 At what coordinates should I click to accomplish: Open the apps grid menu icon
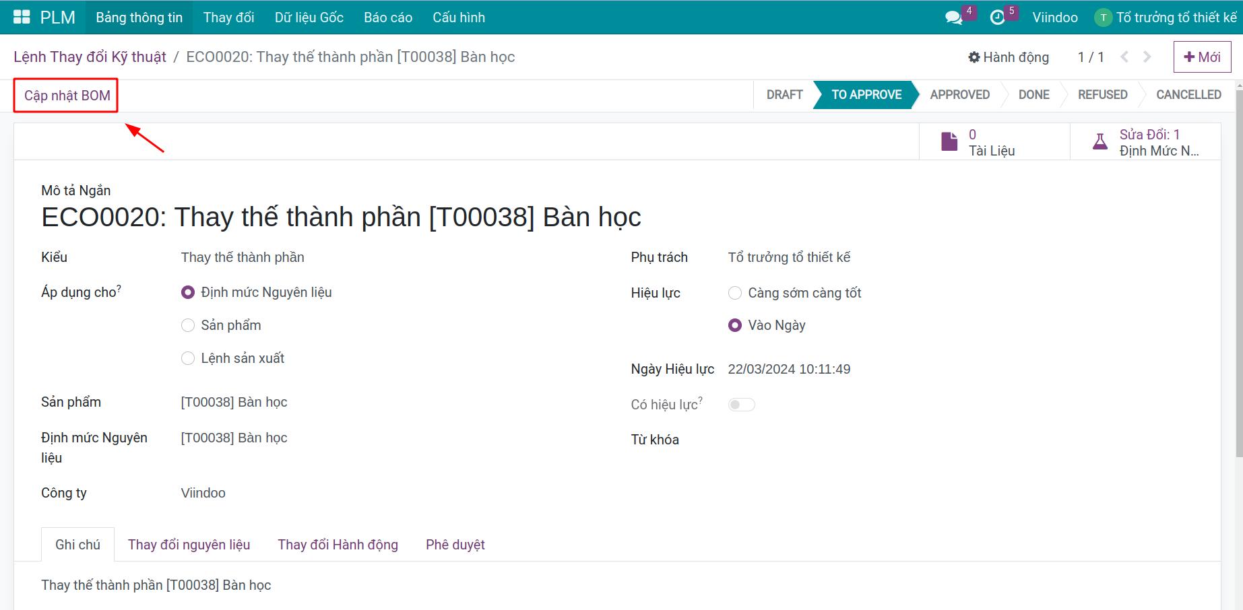(22, 18)
